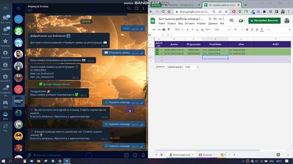Add a new sheet with plus button

tap(156, 155)
